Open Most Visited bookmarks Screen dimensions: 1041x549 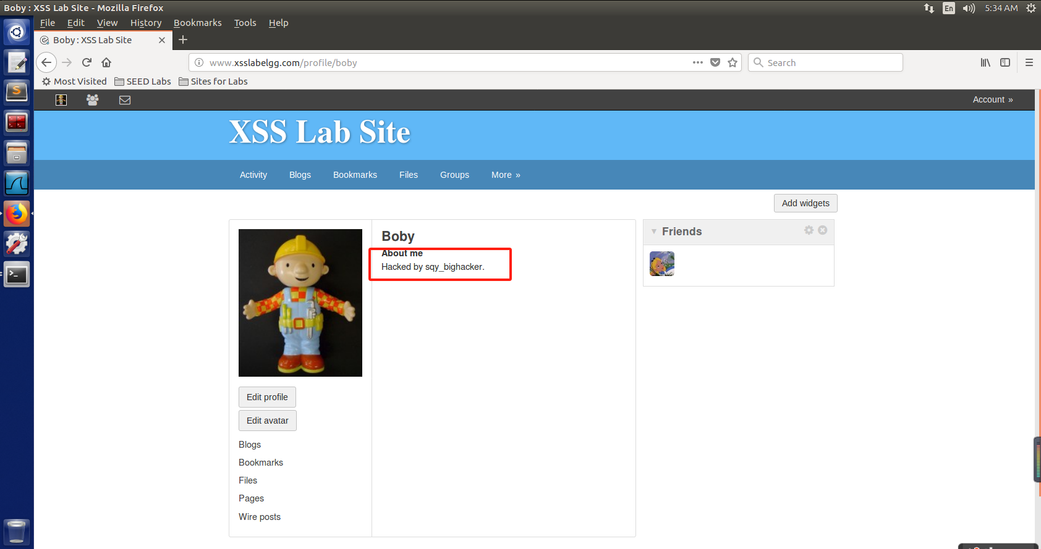click(x=74, y=82)
